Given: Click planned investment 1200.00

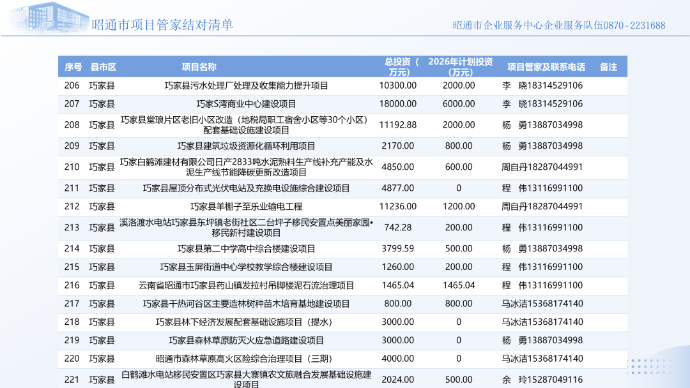Looking at the screenshot, I should tap(459, 207).
